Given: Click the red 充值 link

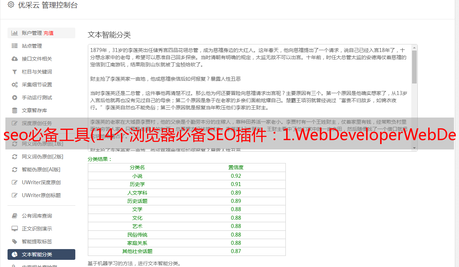Looking at the screenshot, I should (49, 33).
